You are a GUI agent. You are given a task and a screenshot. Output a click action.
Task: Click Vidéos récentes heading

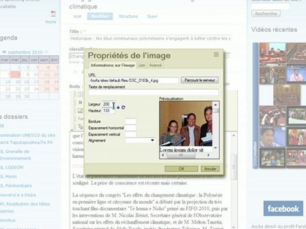point(274,29)
